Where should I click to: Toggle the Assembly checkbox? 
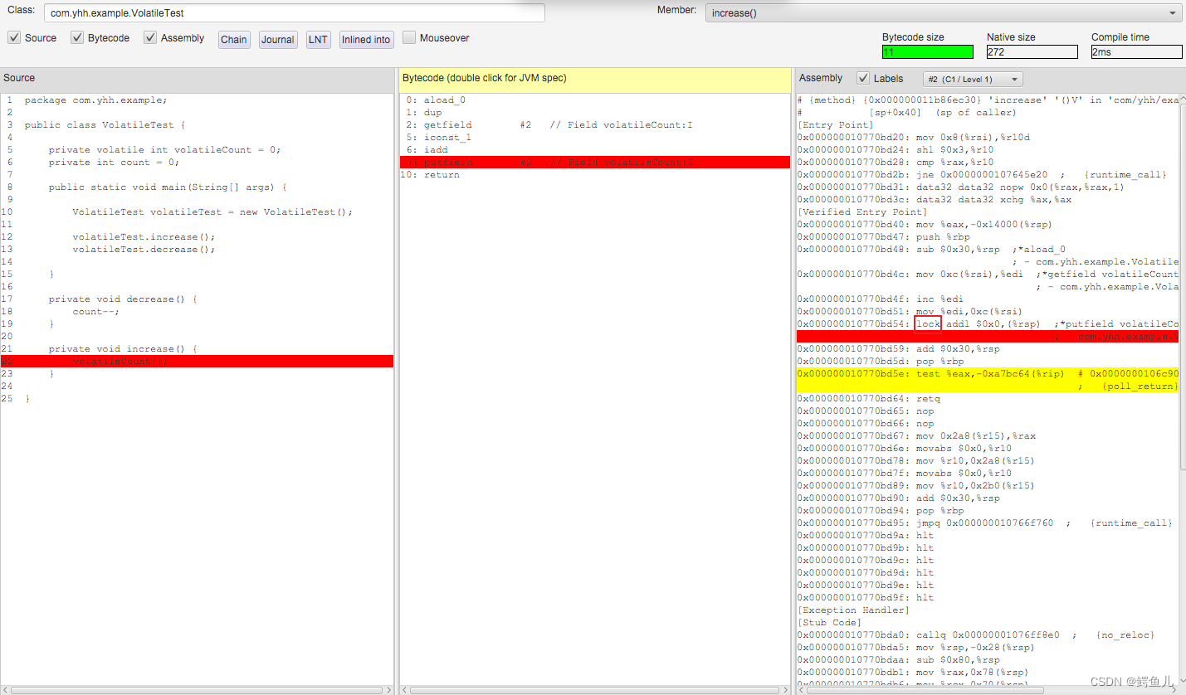click(150, 37)
